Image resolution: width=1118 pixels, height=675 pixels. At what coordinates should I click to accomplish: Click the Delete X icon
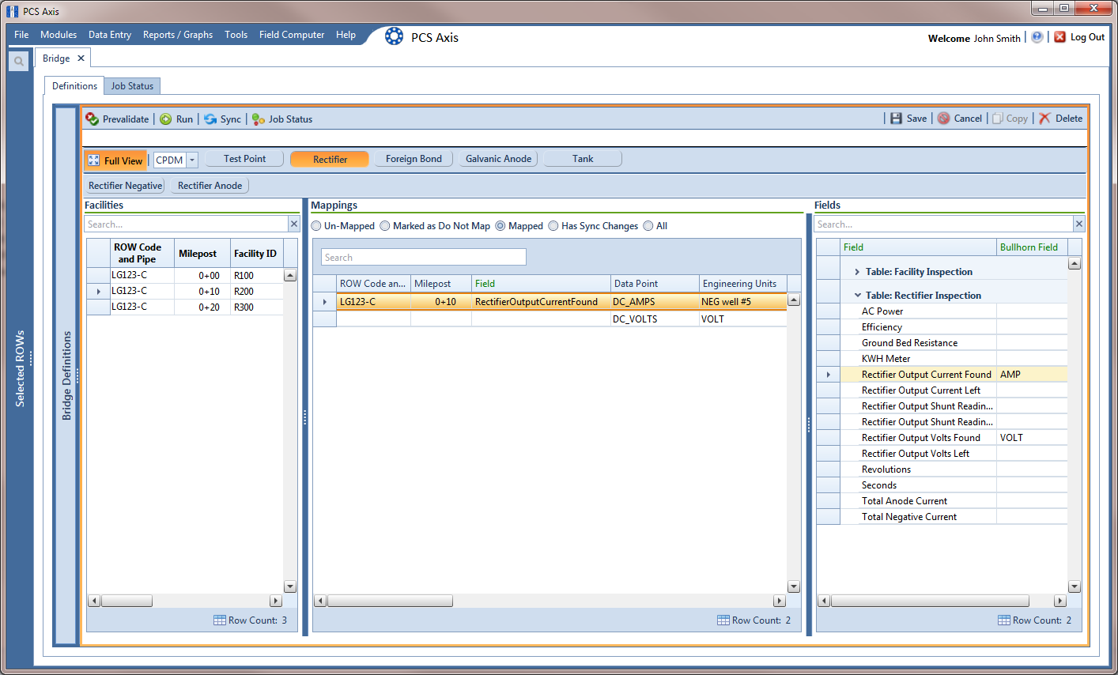click(x=1045, y=119)
